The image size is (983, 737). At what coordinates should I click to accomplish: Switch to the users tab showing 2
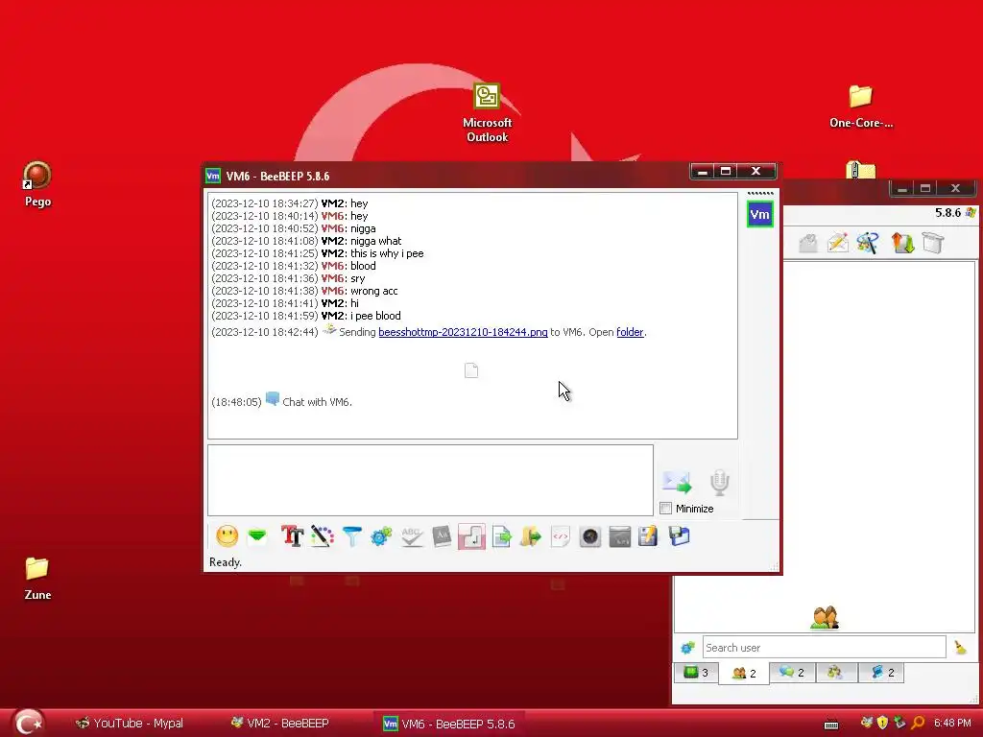[x=744, y=673]
